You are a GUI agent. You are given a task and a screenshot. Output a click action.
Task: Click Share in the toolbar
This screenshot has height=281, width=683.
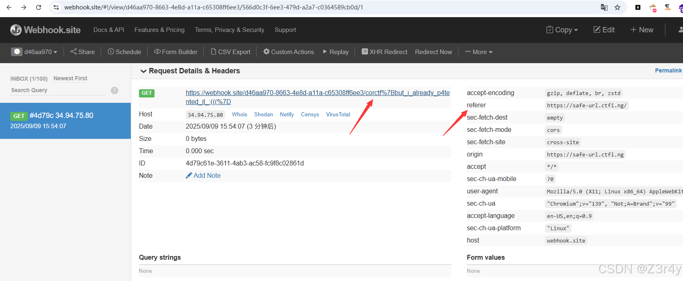tap(82, 52)
